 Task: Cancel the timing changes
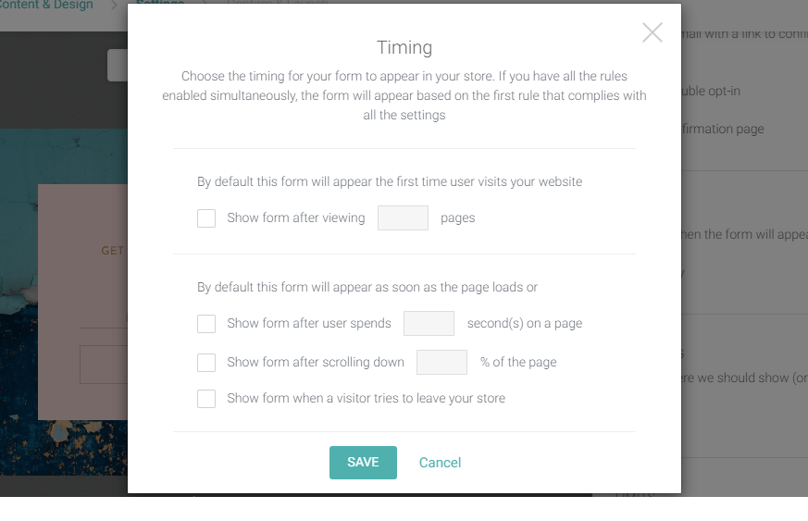(440, 463)
